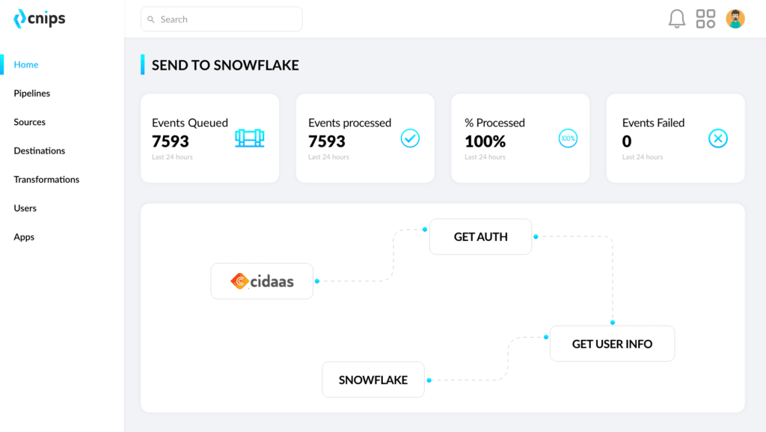Navigate to Sources
This screenshot has width=766, height=432.
point(30,122)
